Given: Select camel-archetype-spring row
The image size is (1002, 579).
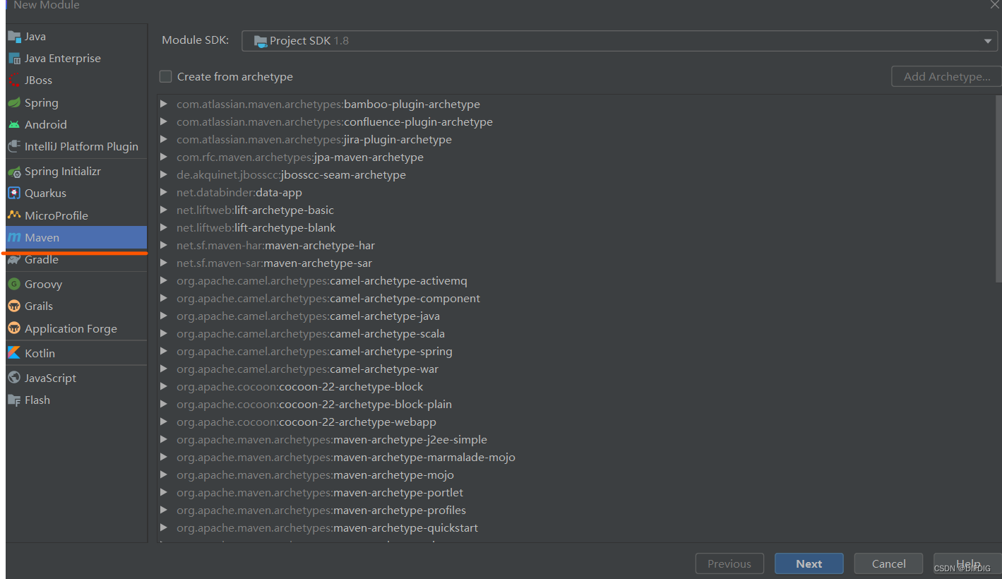Looking at the screenshot, I should coord(576,351).
